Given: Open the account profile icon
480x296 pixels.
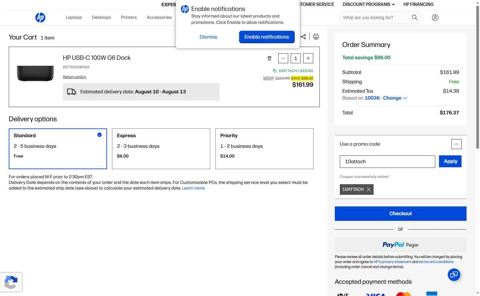Looking at the screenshot, I should pyautogui.click(x=435, y=18).
